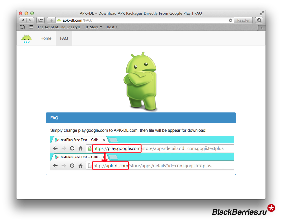Click the FAQ blue panel header

pyautogui.click(x=141, y=118)
